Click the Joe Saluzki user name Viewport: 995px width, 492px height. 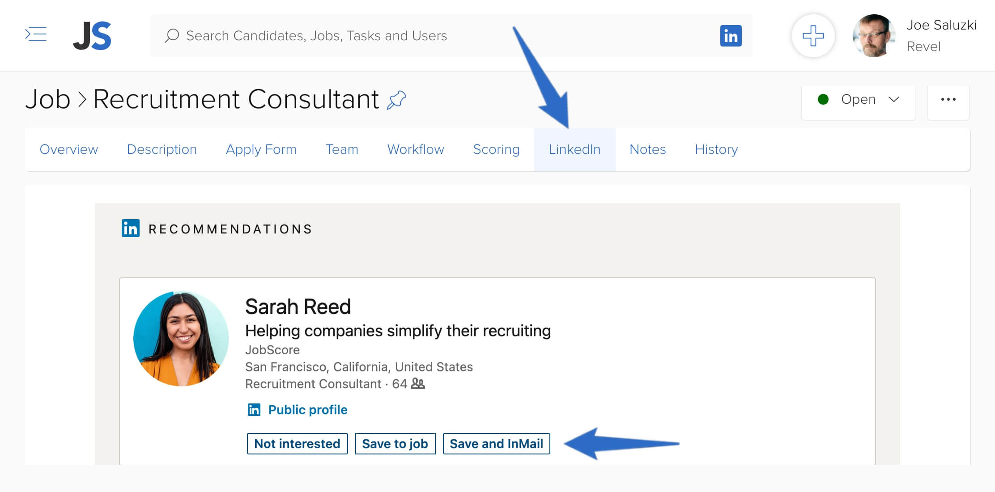click(941, 25)
